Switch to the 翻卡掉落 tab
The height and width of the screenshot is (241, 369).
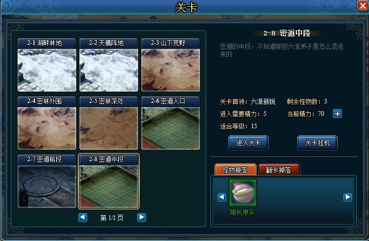[279, 169]
